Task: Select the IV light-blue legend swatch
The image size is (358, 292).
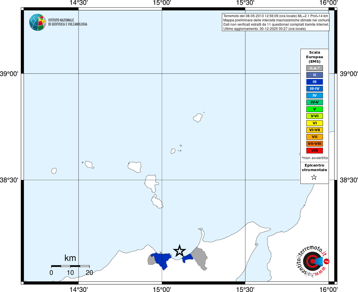Action: [315, 96]
